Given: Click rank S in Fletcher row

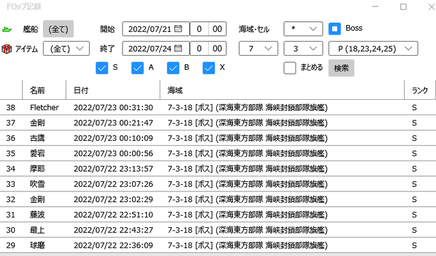Looking at the screenshot, I should (414, 108).
